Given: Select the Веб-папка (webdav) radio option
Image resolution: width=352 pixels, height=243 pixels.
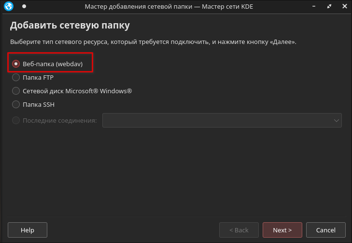Looking at the screenshot, I should pos(16,64).
